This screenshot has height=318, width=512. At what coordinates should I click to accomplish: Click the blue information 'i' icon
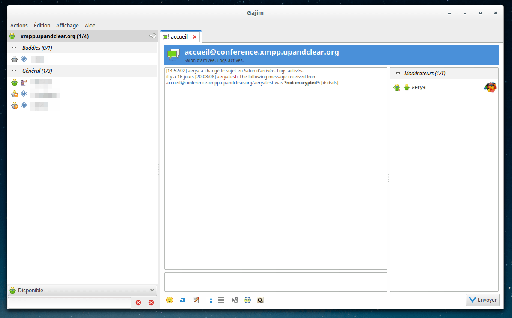pyautogui.click(x=211, y=300)
